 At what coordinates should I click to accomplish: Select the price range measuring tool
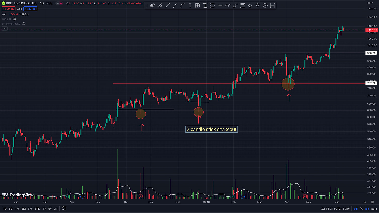pyautogui.click(x=205, y=5)
